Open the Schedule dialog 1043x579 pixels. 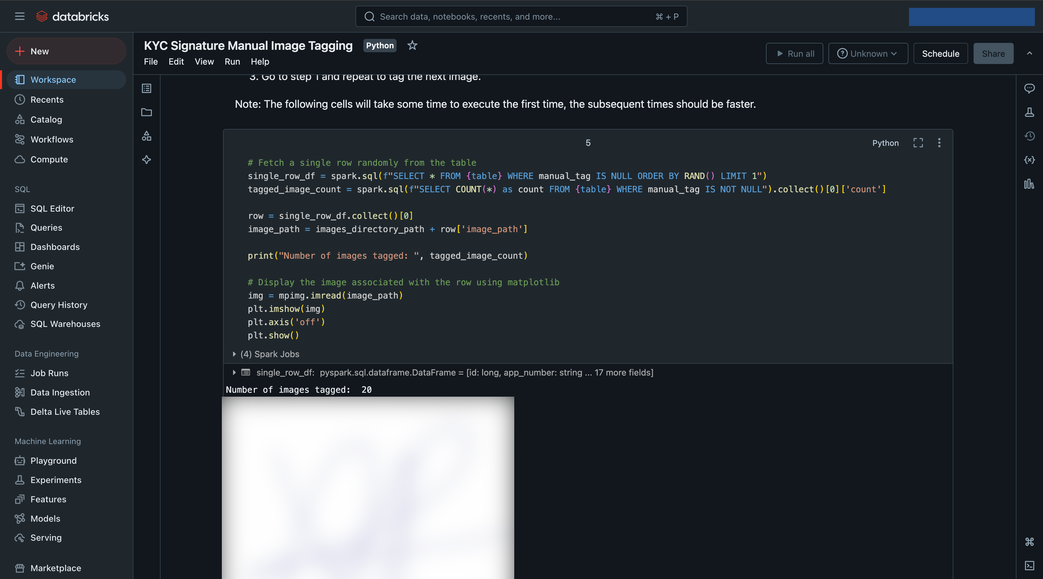point(940,53)
